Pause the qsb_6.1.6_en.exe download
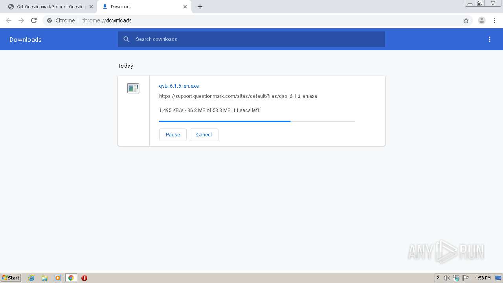Image resolution: width=503 pixels, height=283 pixels. [173, 134]
